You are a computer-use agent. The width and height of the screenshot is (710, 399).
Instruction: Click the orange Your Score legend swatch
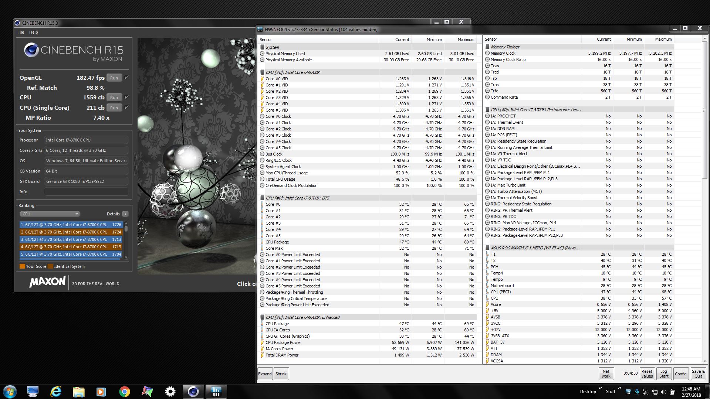coord(22,266)
